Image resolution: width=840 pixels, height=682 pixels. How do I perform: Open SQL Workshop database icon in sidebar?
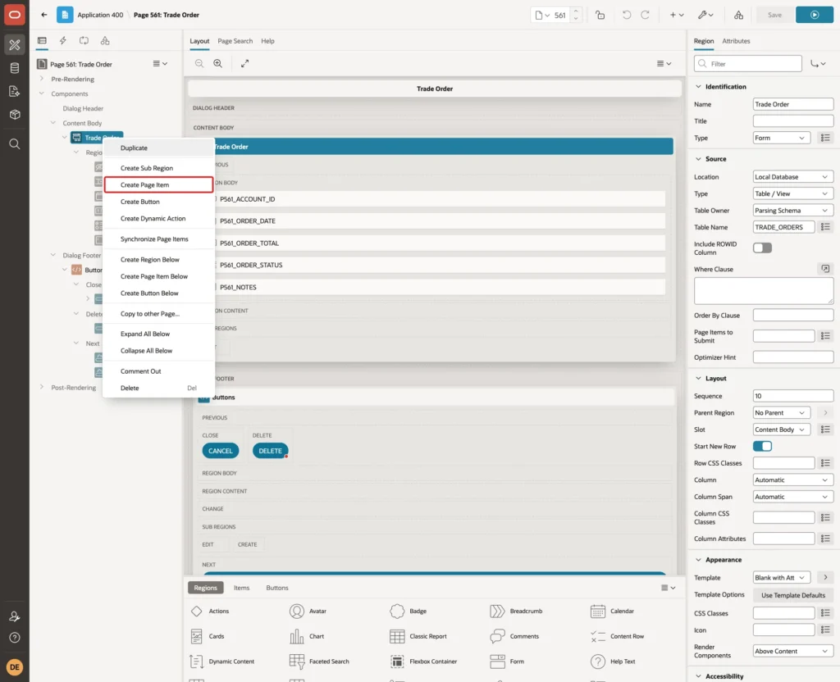coord(15,68)
